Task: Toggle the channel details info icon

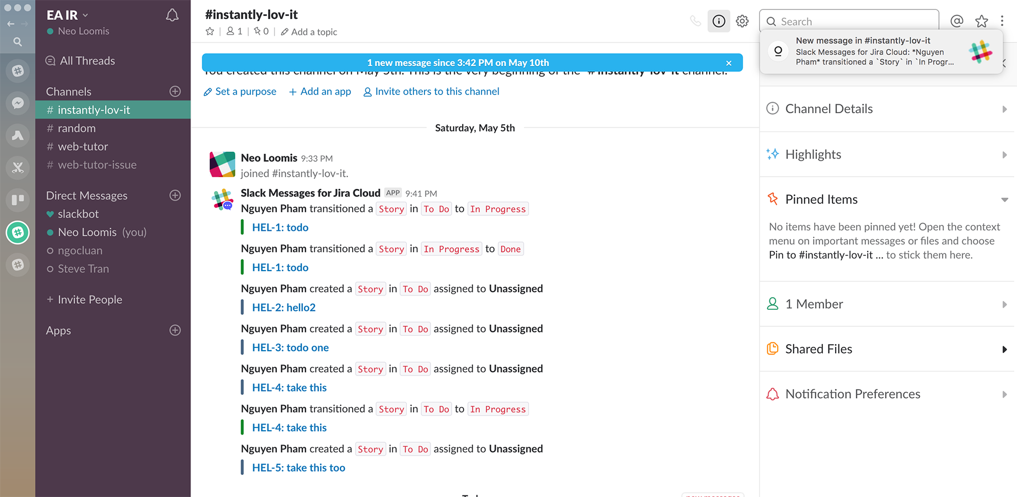Action: point(719,21)
